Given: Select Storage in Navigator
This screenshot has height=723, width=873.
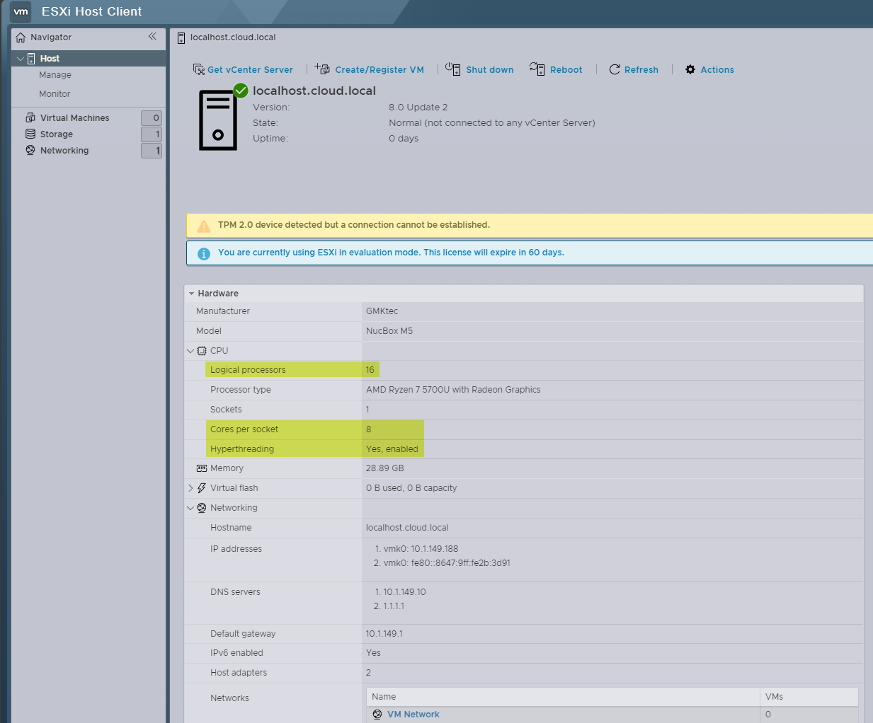Looking at the screenshot, I should tap(57, 134).
